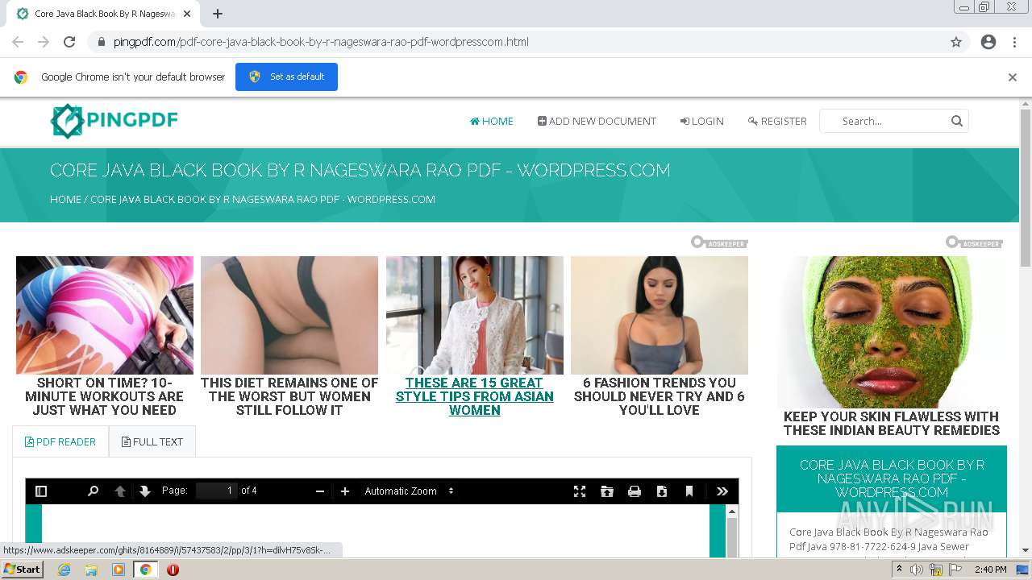This screenshot has height=580, width=1032.
Task: Open 'These are 15 great style tips' link
Action: coord(475,396)
